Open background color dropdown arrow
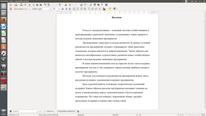 (x=118, y=9)
